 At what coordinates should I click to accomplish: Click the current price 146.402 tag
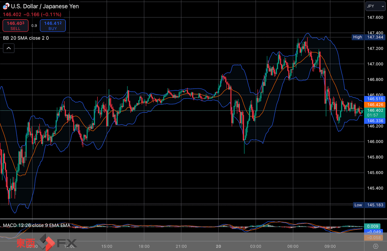(x=375, y=113)
